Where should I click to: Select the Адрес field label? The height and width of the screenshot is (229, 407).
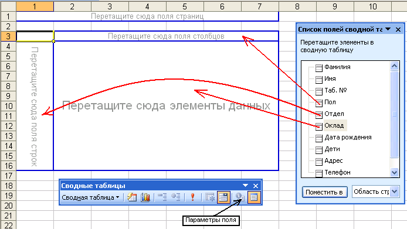(x=334, y=160)
